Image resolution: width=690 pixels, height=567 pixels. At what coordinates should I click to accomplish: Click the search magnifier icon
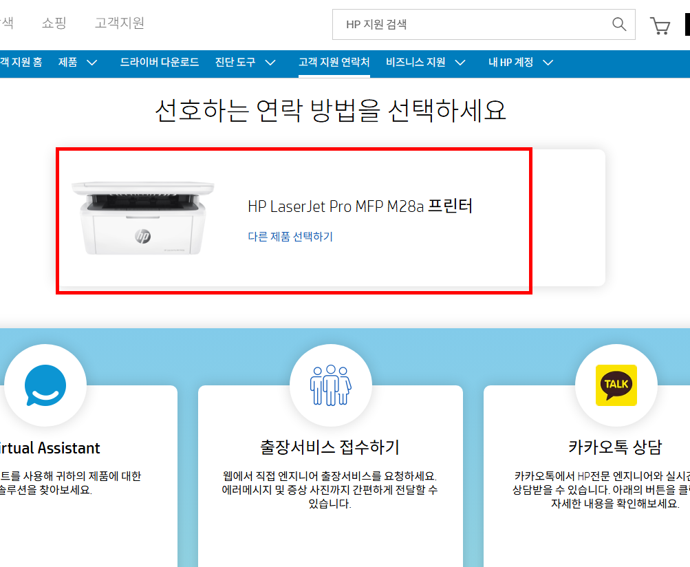pos(618,23)
